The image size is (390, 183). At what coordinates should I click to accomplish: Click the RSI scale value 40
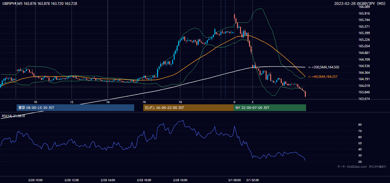(x=360, y=149)
